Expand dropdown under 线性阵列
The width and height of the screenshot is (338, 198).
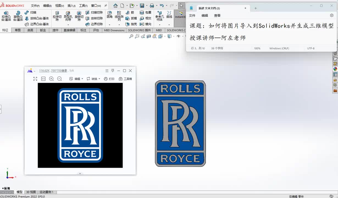click(119, 25)
